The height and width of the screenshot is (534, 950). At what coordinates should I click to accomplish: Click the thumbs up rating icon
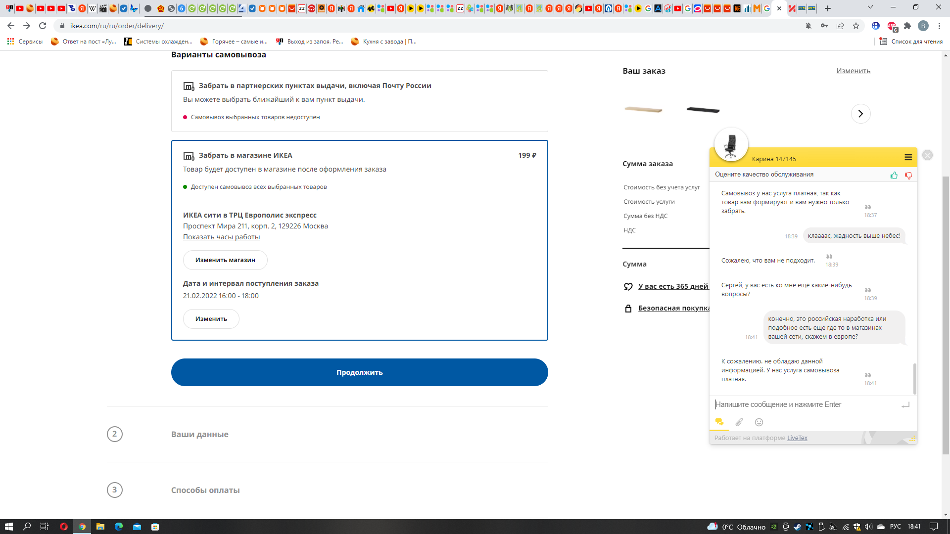click(x=894, y=176)
